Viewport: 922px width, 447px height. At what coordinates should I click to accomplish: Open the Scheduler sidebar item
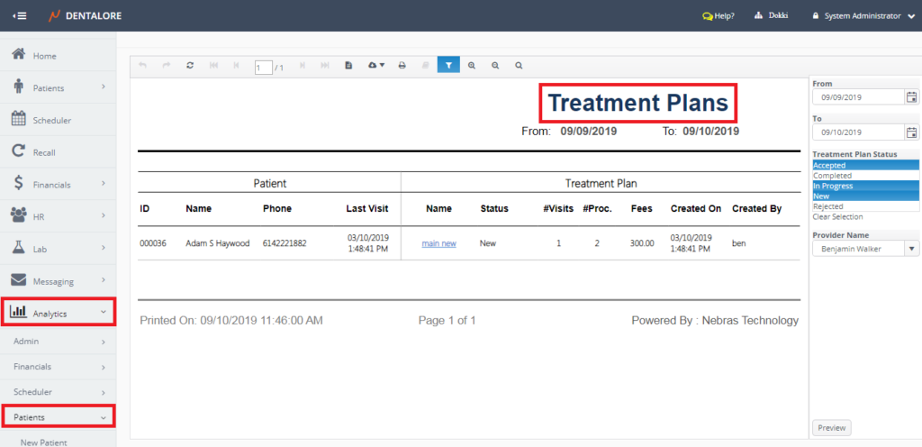click(52, 120)
